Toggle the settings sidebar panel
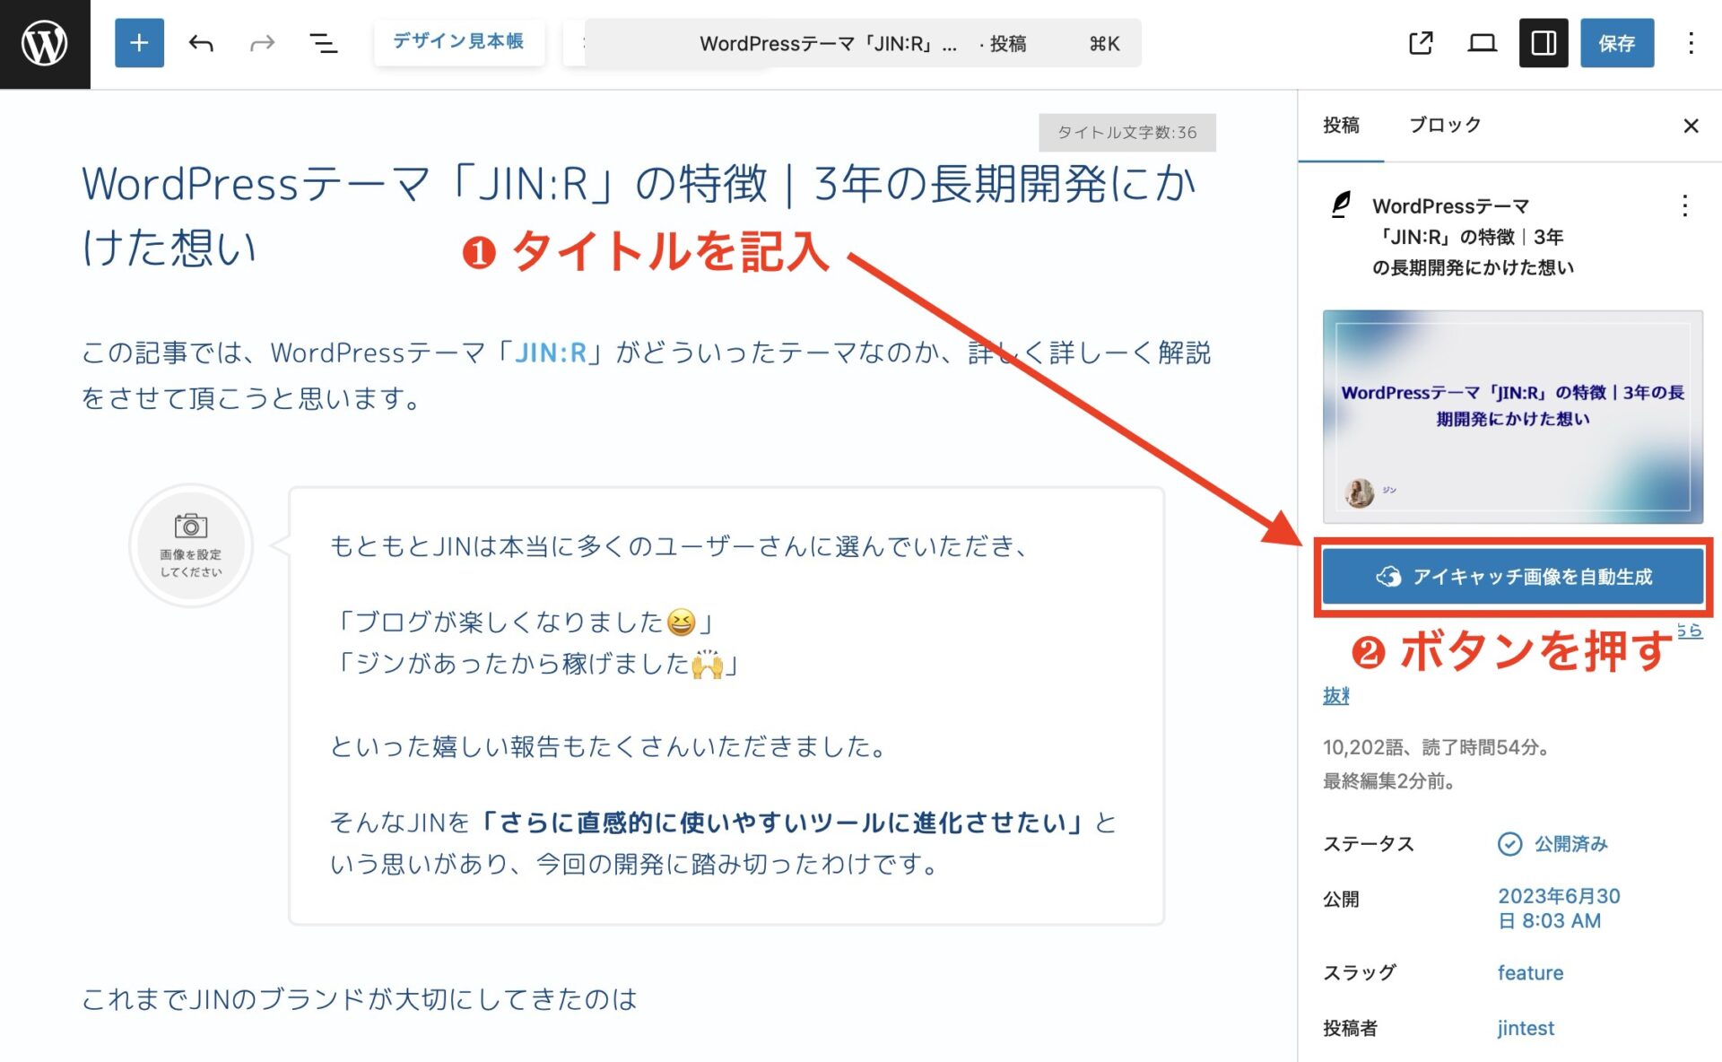1722x1062 pixels. click(x=1544, y=43)
